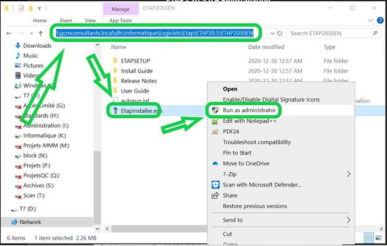Screen dimensions: 387x246
Task: Open the View ribbon tab
Action: 90,20
